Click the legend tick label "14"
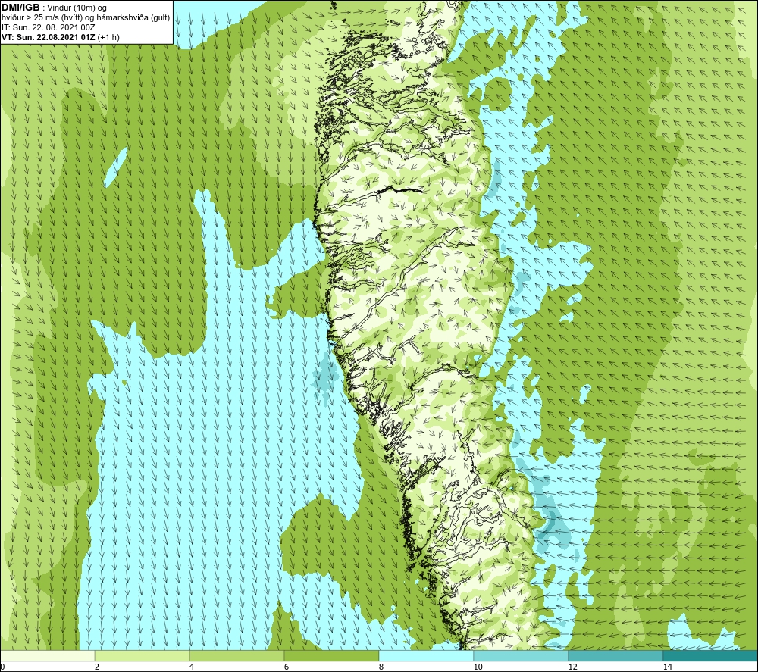758x672 pixels. click(x=667, y=667)
